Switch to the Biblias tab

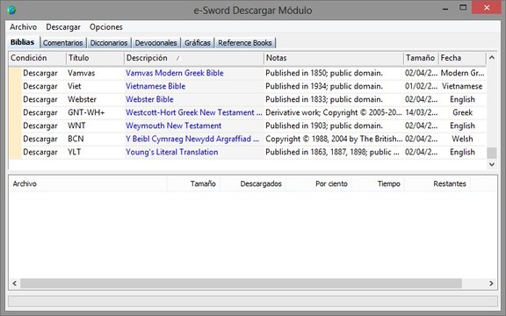click(x=22, y=42)
